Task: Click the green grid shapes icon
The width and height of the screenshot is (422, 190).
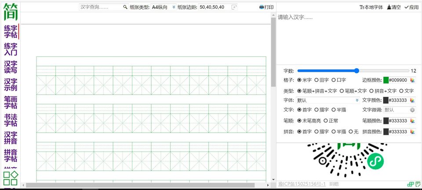Action: [x=11, y=178]
